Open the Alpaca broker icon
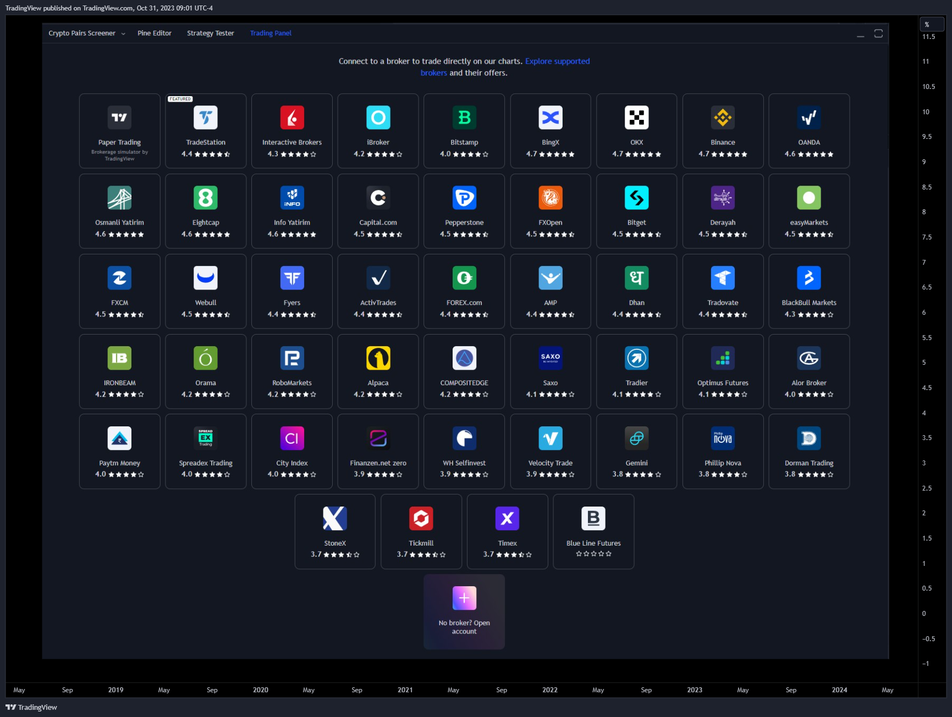This screenshot has height=717, width=952. coord(378,358)
